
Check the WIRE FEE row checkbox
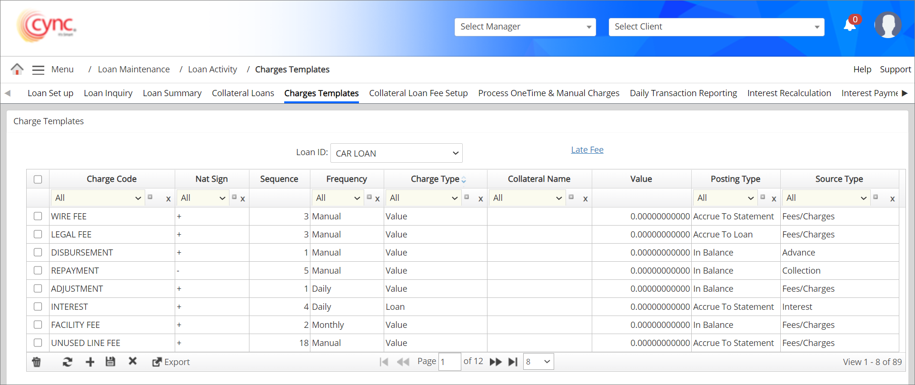[x=38, y=216]
